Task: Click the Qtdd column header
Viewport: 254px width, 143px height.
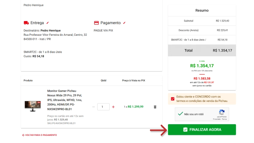Action: pyautogui.click(x=103, y=80)
